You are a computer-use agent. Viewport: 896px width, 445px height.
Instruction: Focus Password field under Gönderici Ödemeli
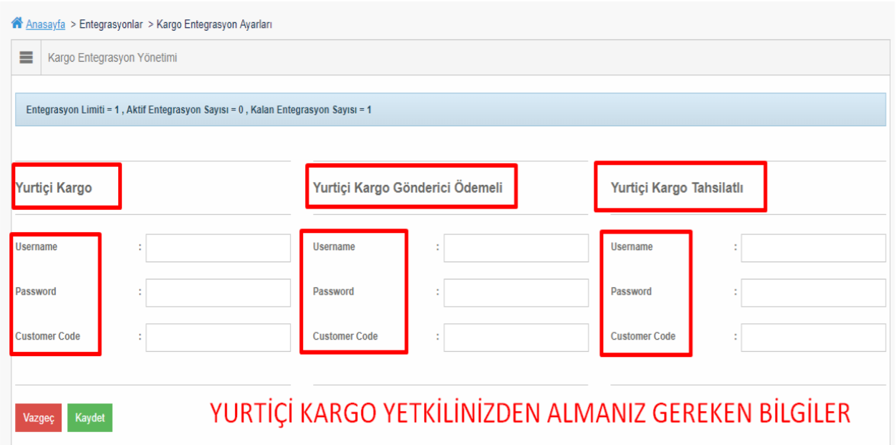pos(516,293)
